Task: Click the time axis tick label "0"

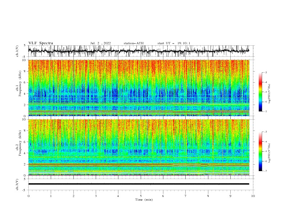Action: click(28, 196)
